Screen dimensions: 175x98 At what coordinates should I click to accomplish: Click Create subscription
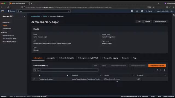[x=157, y=66]
